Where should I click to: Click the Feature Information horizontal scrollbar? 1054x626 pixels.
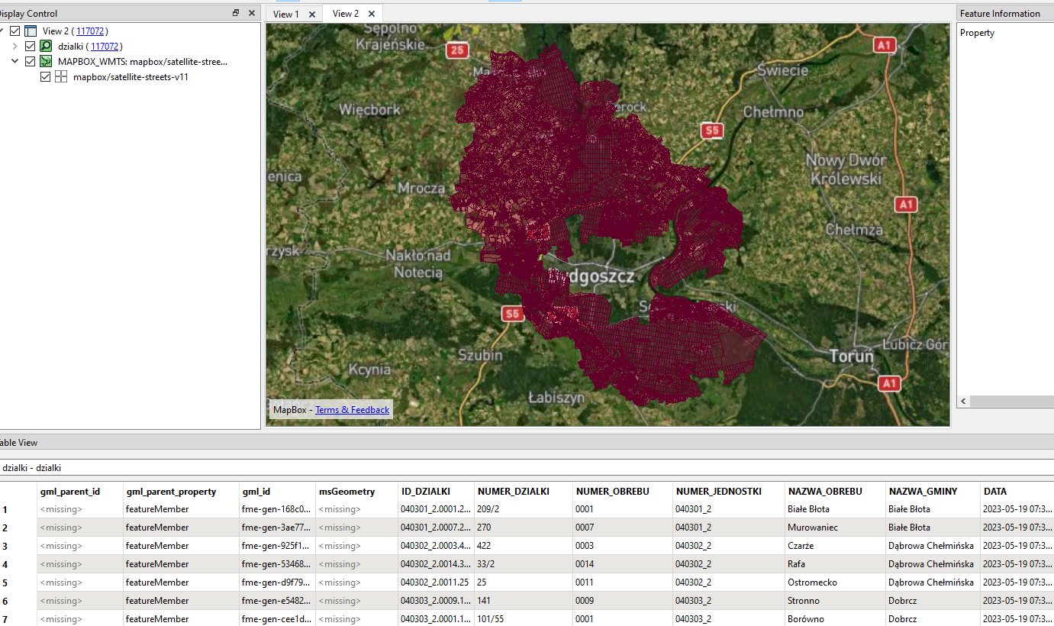coord(1011,401)
